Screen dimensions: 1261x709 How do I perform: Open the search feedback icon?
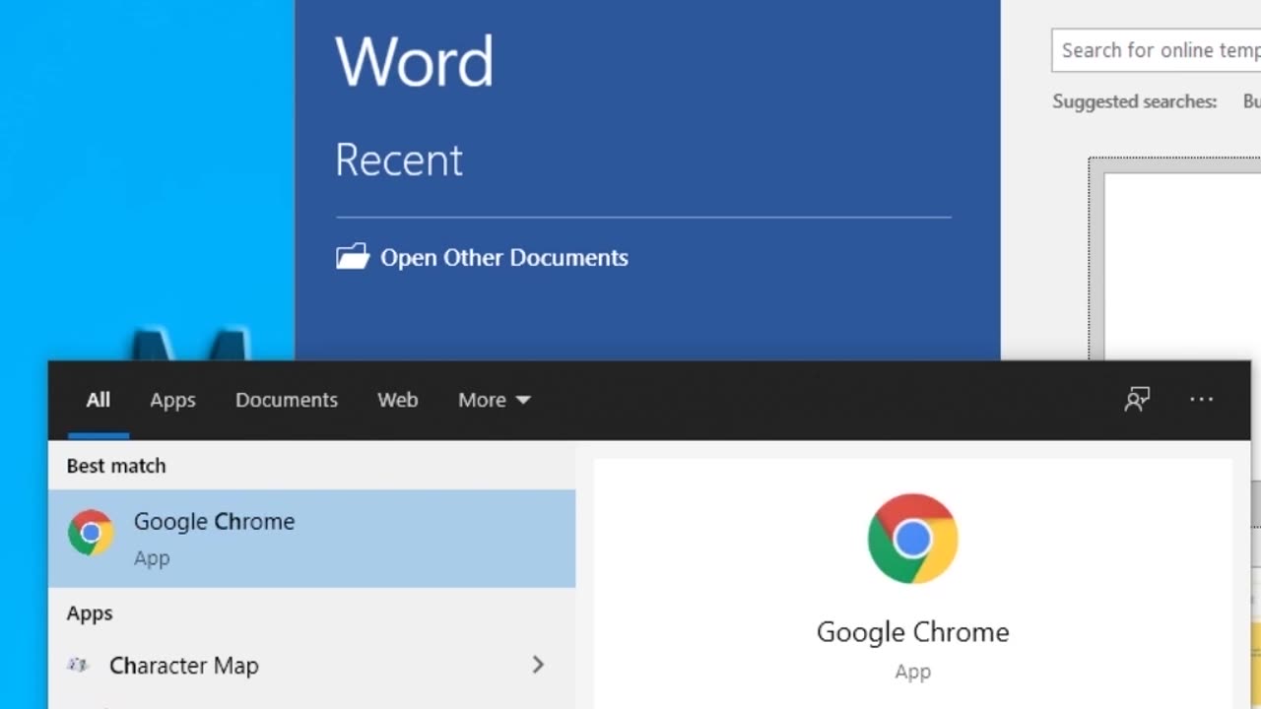pyautogui.click(x=1137, y=399)
